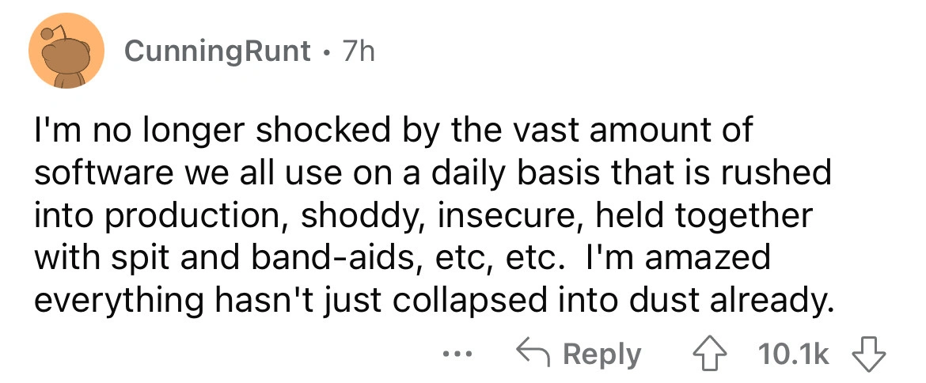Image resolution: width=926 pixels, height=383 pixels.
Task: Click the Reply button text
Action: click(603, 355)
